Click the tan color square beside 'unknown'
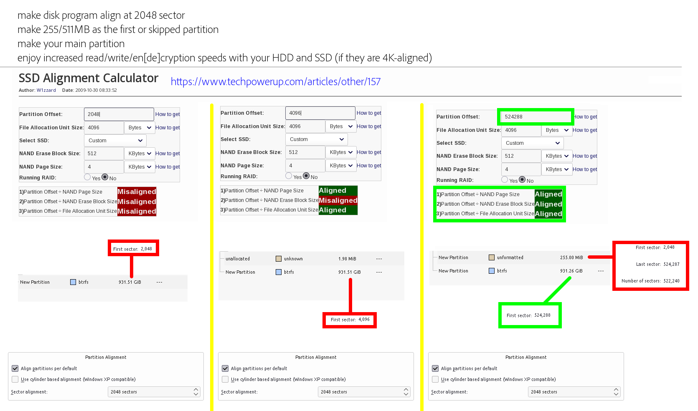Viewport: 698px width, 411px height. [279, 259]
